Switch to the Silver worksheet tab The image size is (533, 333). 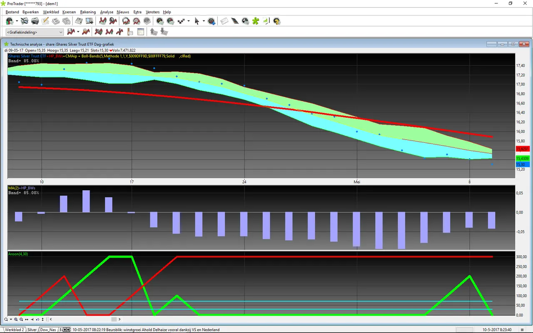pyautogui.click(x=32, y=330)
